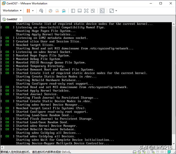
Task: Click the CD/DVD drive status icon
Action: click(x=139, y=152)
